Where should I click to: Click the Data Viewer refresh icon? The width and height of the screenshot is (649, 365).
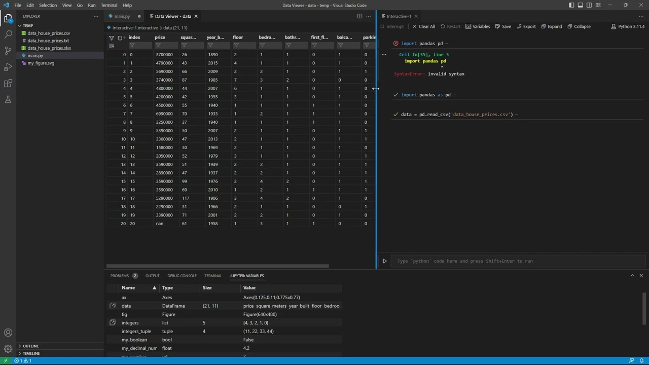(x=120, y=38)
